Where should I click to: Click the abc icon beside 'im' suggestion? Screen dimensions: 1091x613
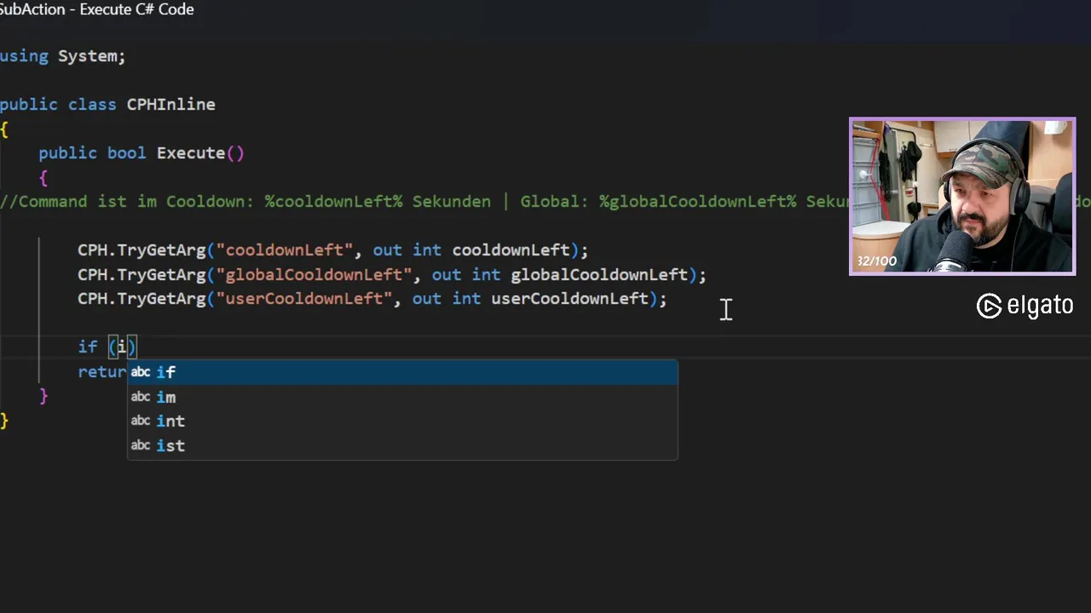[141, 397]
